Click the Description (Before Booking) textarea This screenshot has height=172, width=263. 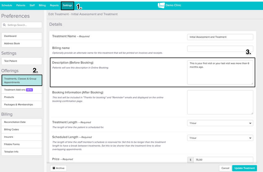(220, 72)
